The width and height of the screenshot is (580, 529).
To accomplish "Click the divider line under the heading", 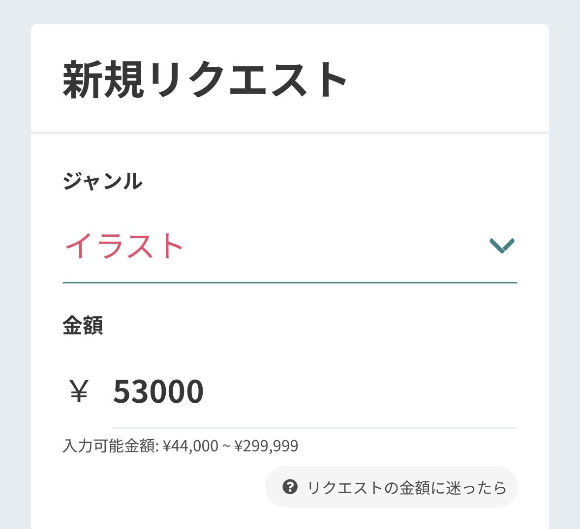I will pos(290,133).
